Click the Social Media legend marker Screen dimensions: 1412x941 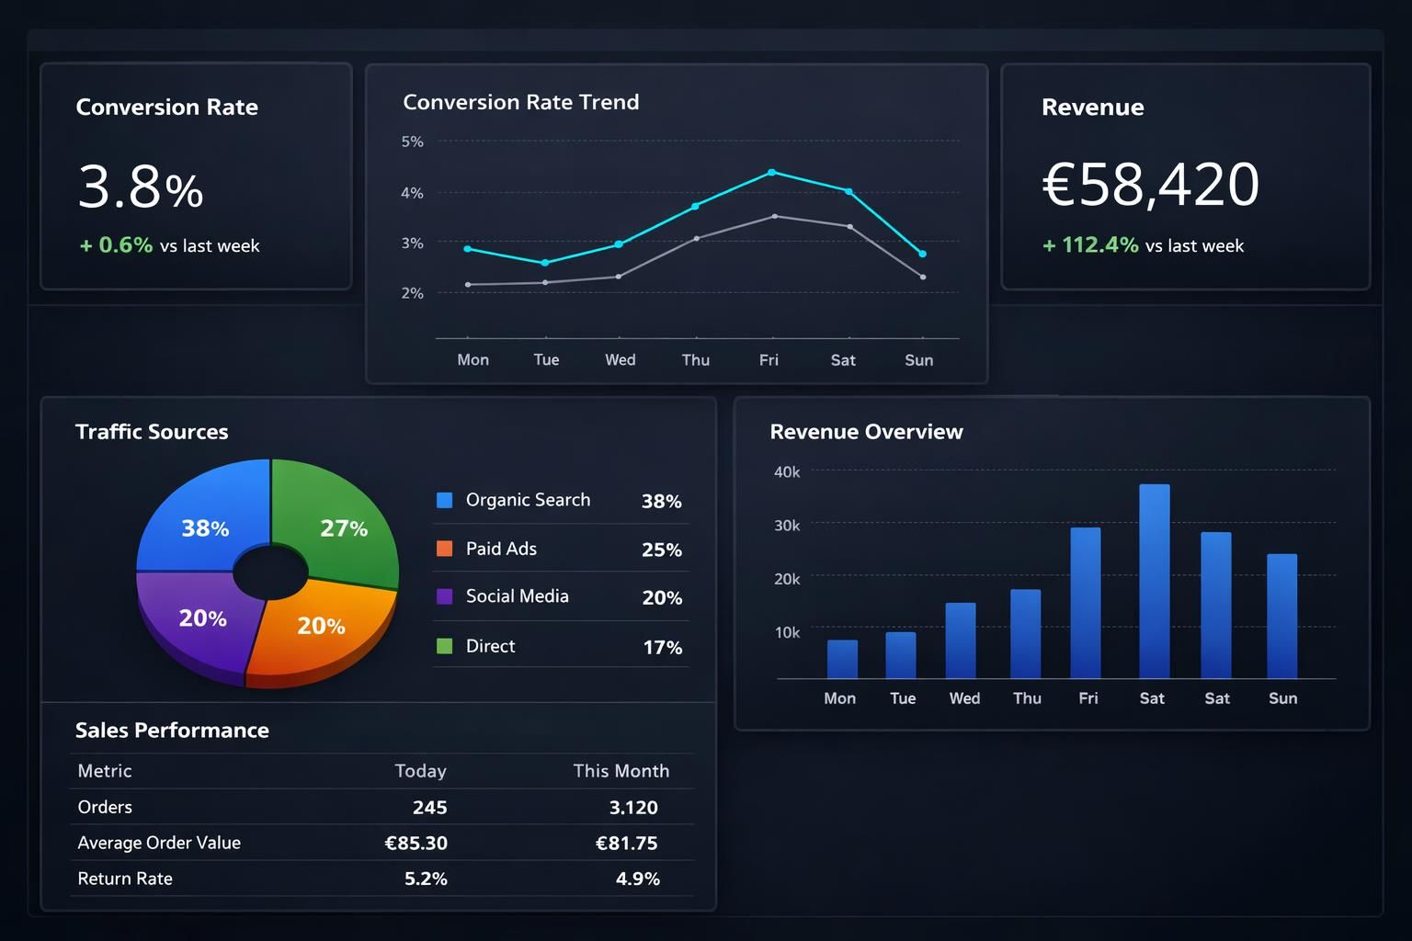coord(445,596)
